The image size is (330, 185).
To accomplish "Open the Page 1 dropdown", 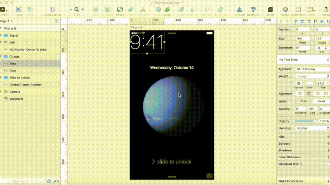I will (6, 21).
